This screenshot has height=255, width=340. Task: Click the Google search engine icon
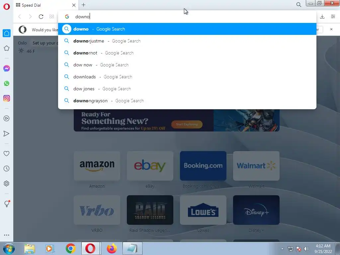[67, 17]
